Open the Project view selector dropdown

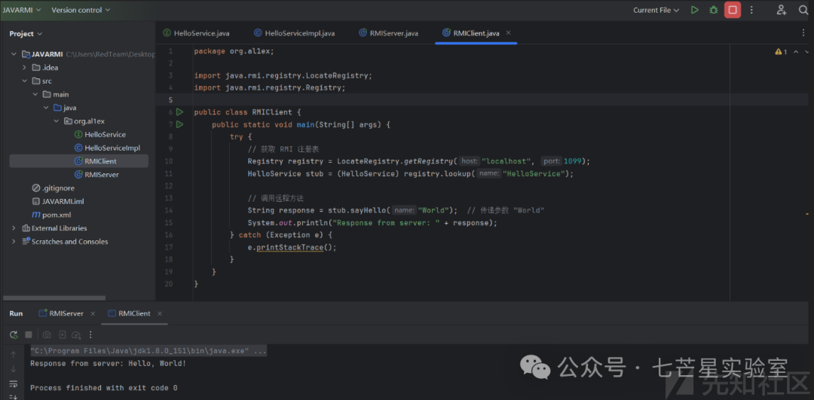pos(26,34)
